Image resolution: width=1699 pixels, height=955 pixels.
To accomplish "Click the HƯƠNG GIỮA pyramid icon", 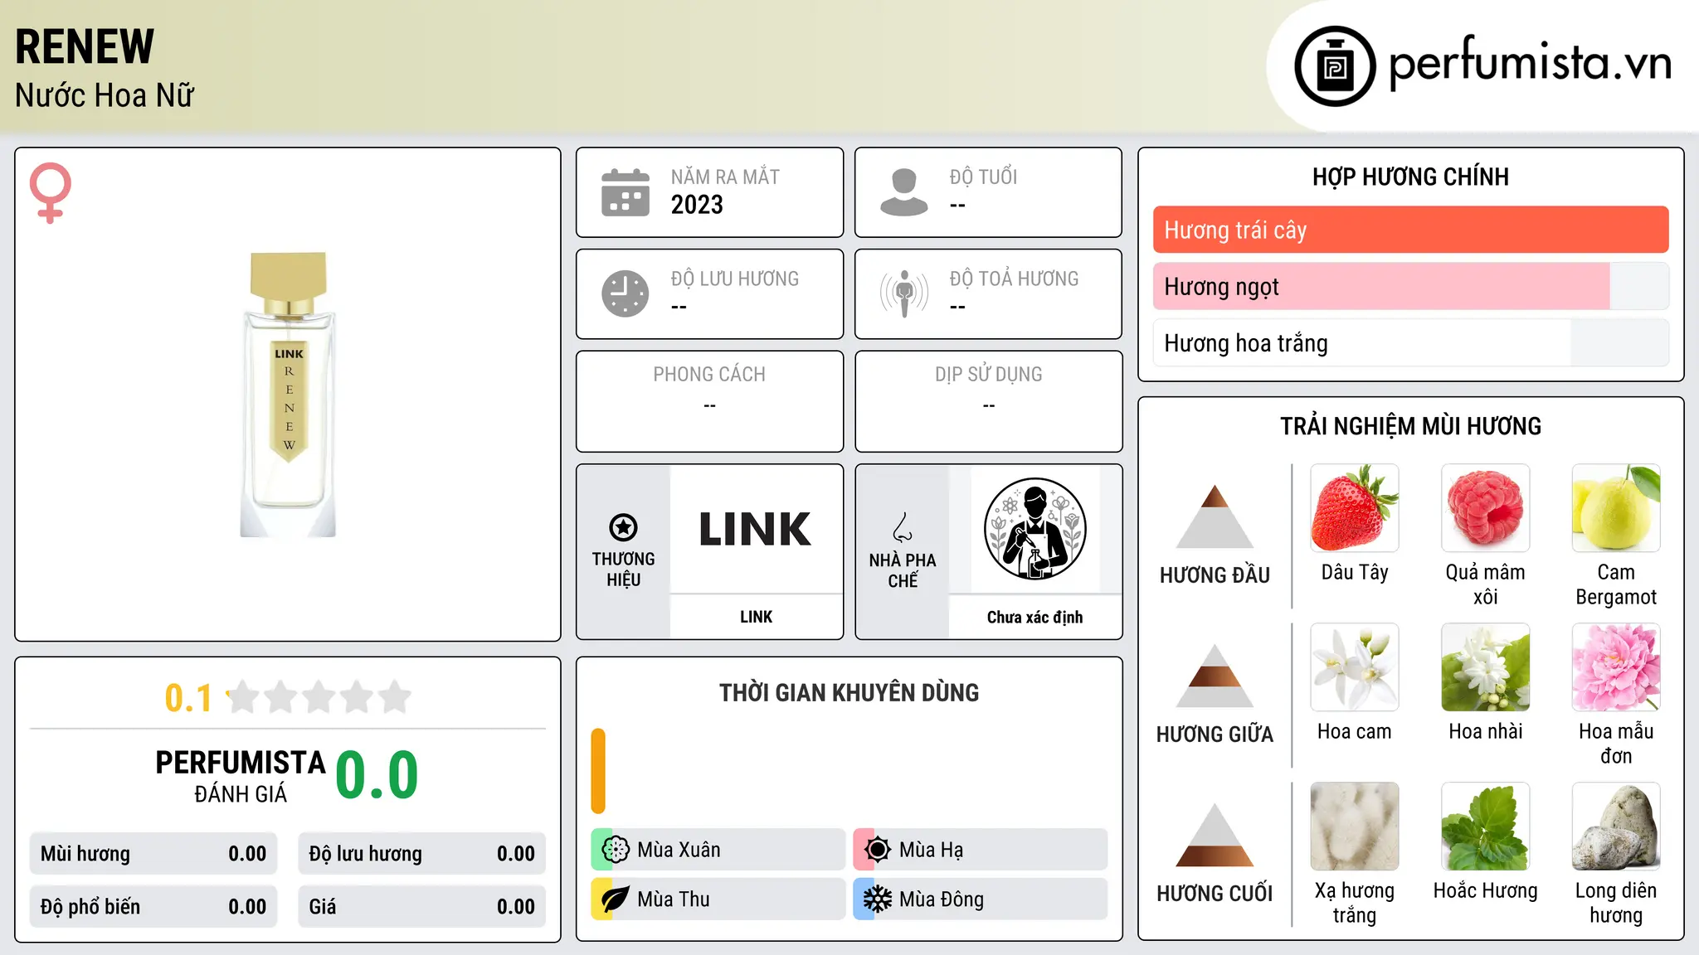I will click(1215, 676).
